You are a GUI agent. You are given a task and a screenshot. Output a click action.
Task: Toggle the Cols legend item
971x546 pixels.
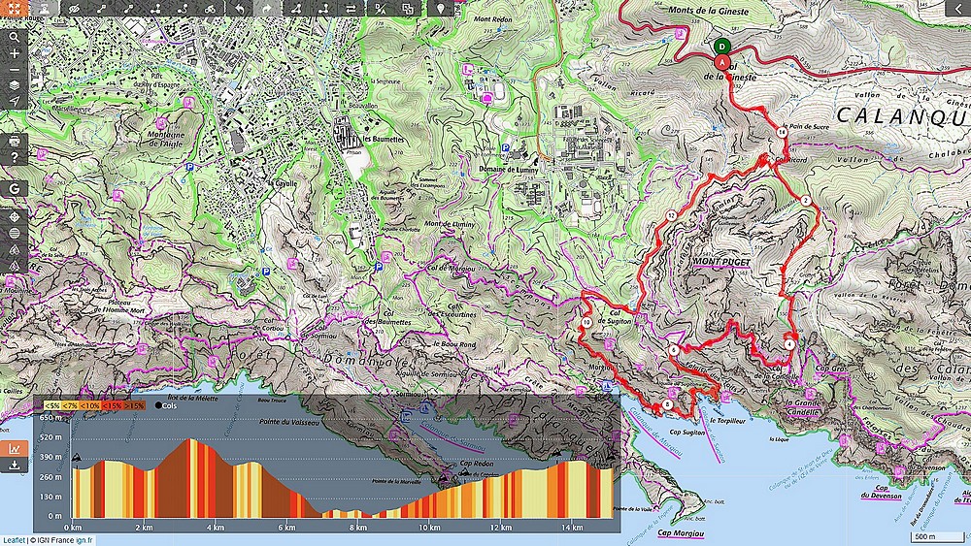point(166,405)
